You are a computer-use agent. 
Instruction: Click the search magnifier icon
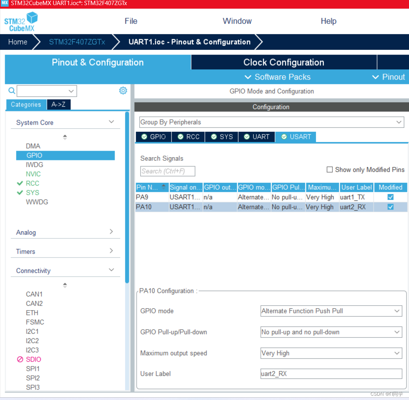click(x=12, y=91)
